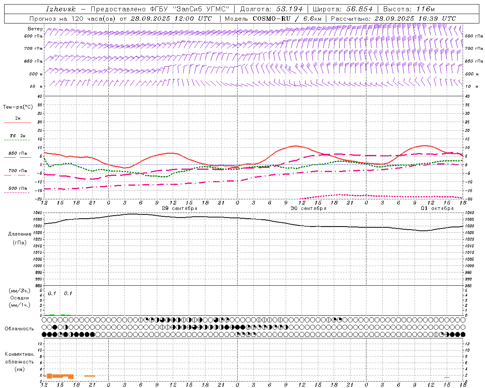
Task: Select the 'Широта: 56.854' latitude text
Action: tap(343, 9)
